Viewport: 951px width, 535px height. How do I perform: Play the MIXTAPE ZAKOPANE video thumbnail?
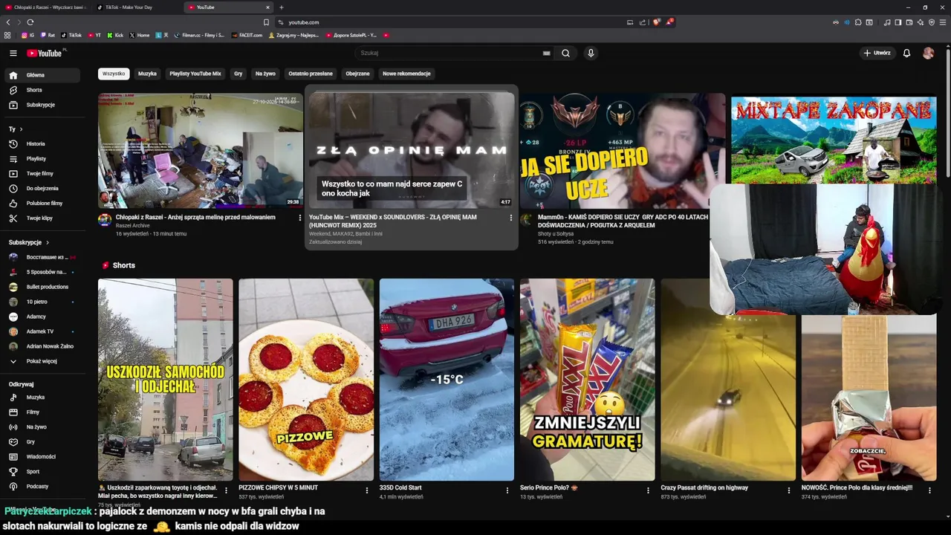tap(834, 139)
